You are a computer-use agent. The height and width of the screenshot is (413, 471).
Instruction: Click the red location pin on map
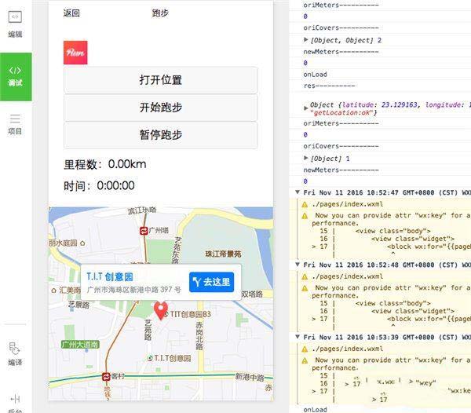click(x=161, y=310)
